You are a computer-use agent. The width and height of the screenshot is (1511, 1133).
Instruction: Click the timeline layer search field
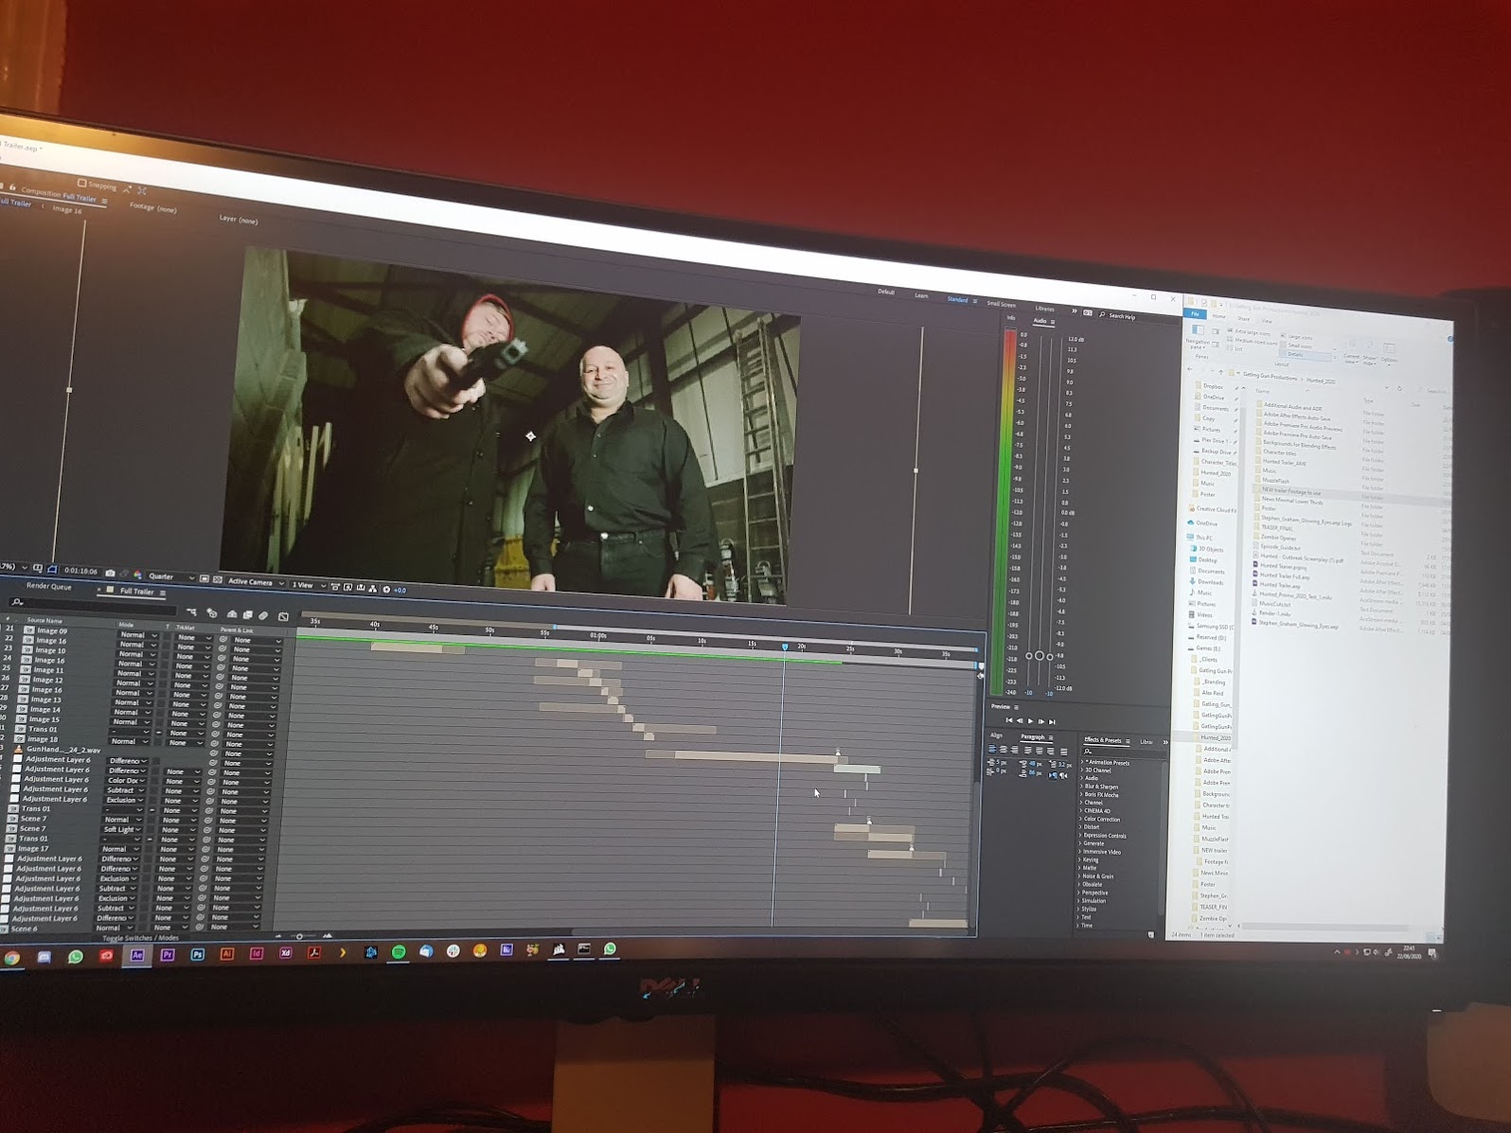click(x=95, y=604)
